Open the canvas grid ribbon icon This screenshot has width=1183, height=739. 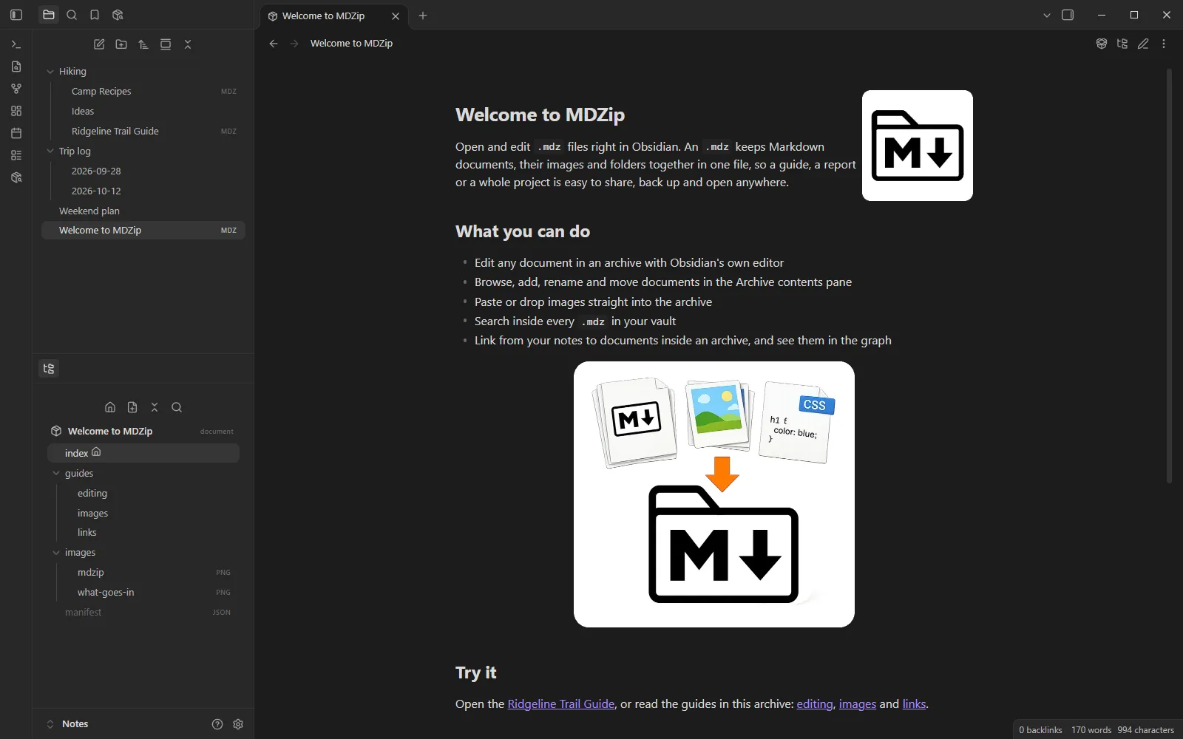(16, 111)
